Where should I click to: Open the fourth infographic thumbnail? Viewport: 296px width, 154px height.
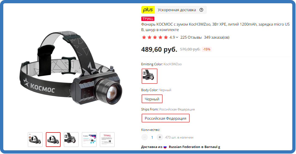pos(89,140)
